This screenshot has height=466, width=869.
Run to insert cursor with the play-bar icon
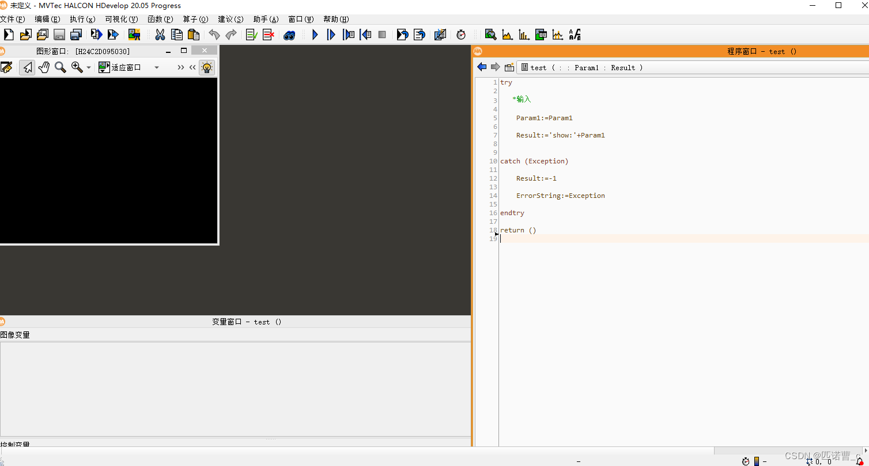pyautogui.click(x=331, y=35)
